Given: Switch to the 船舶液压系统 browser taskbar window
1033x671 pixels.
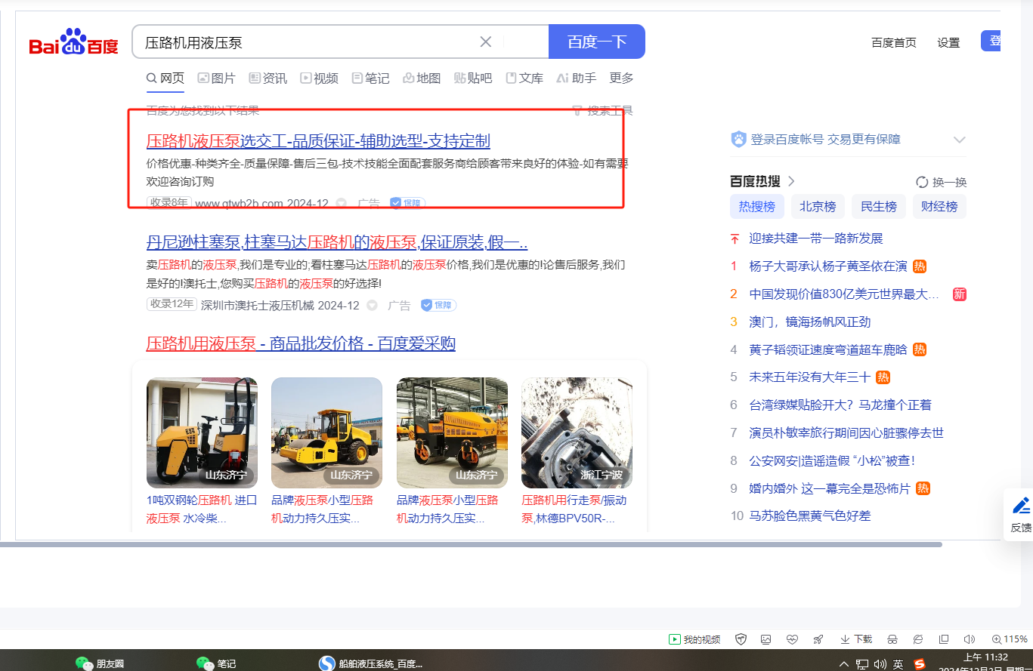Looking at the screenshot, I should 371,663.
